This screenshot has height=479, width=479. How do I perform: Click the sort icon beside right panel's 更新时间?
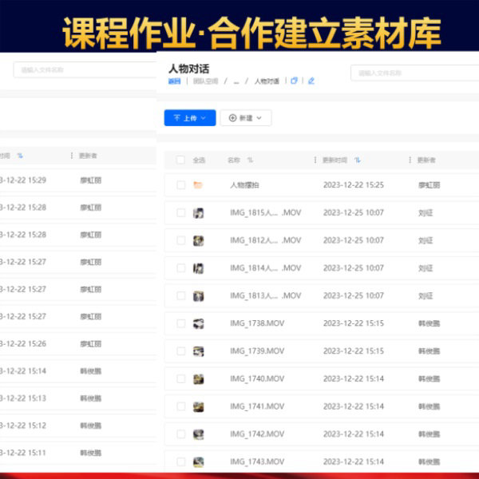click(x=358, y=160)
